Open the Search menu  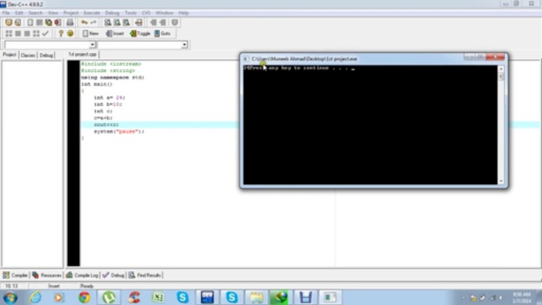[36, 13]
